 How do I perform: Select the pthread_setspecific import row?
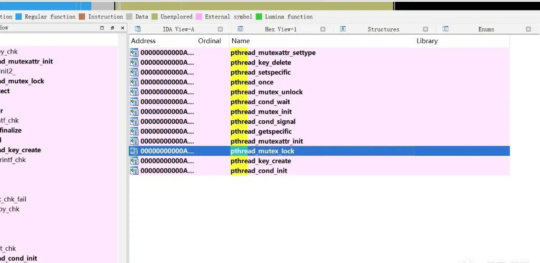click(319, 73)
